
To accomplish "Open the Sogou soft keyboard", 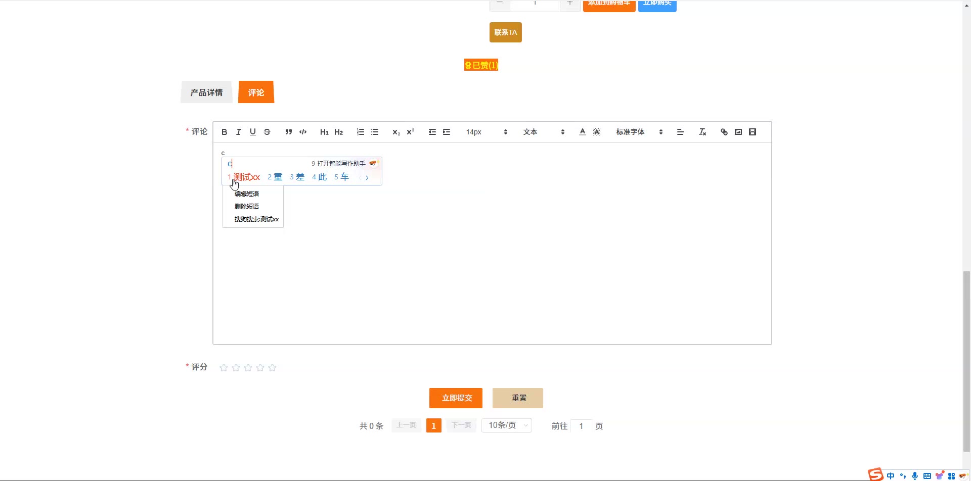I will click(927, 476).
